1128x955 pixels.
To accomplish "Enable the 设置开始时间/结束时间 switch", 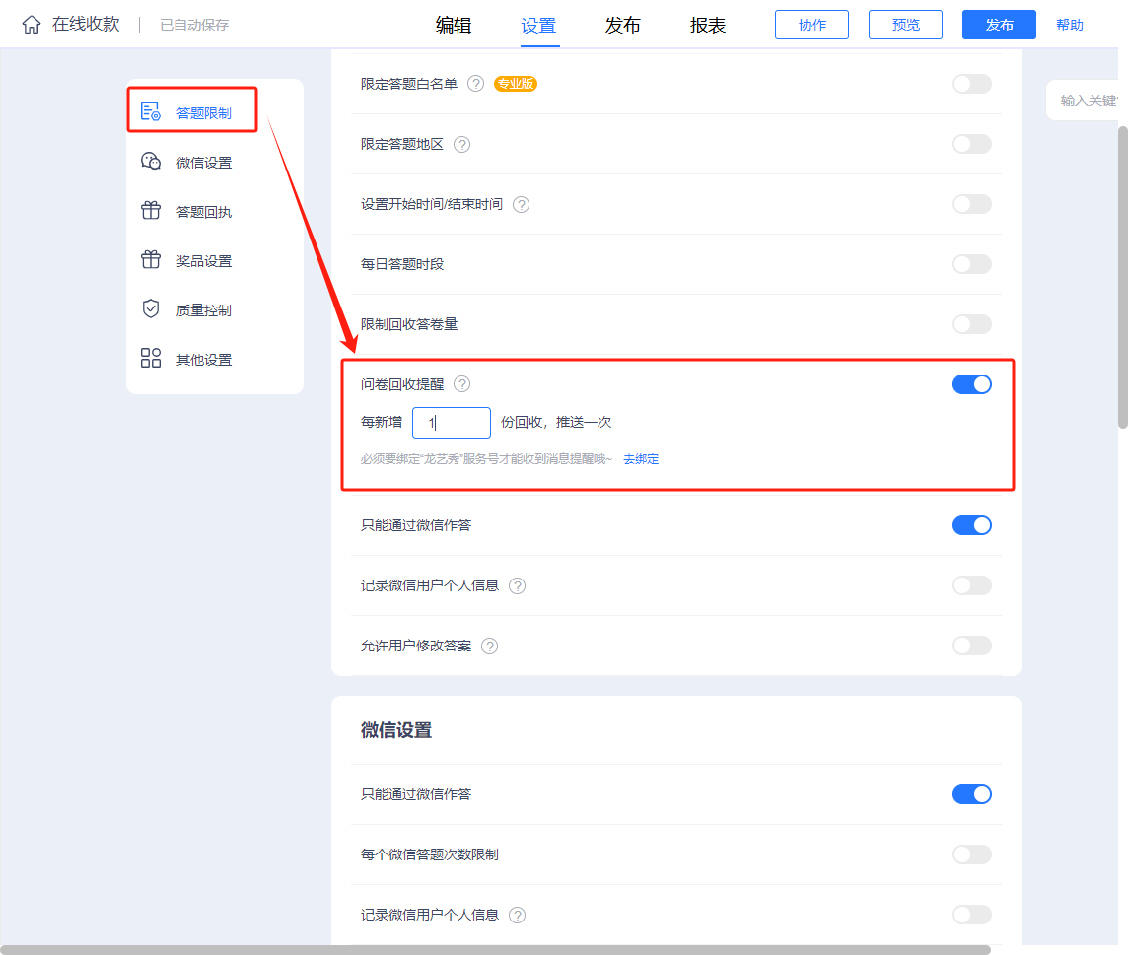I will pyautogui.click(x=972, y=203).
